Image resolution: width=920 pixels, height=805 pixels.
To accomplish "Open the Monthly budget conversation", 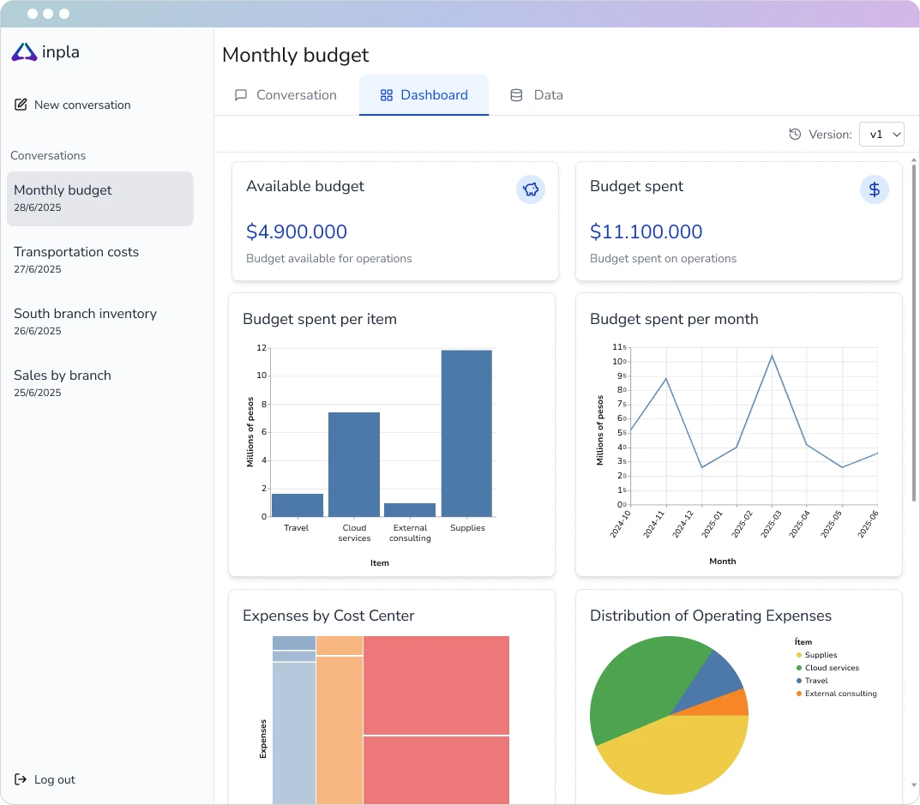I will pos(100,199).
